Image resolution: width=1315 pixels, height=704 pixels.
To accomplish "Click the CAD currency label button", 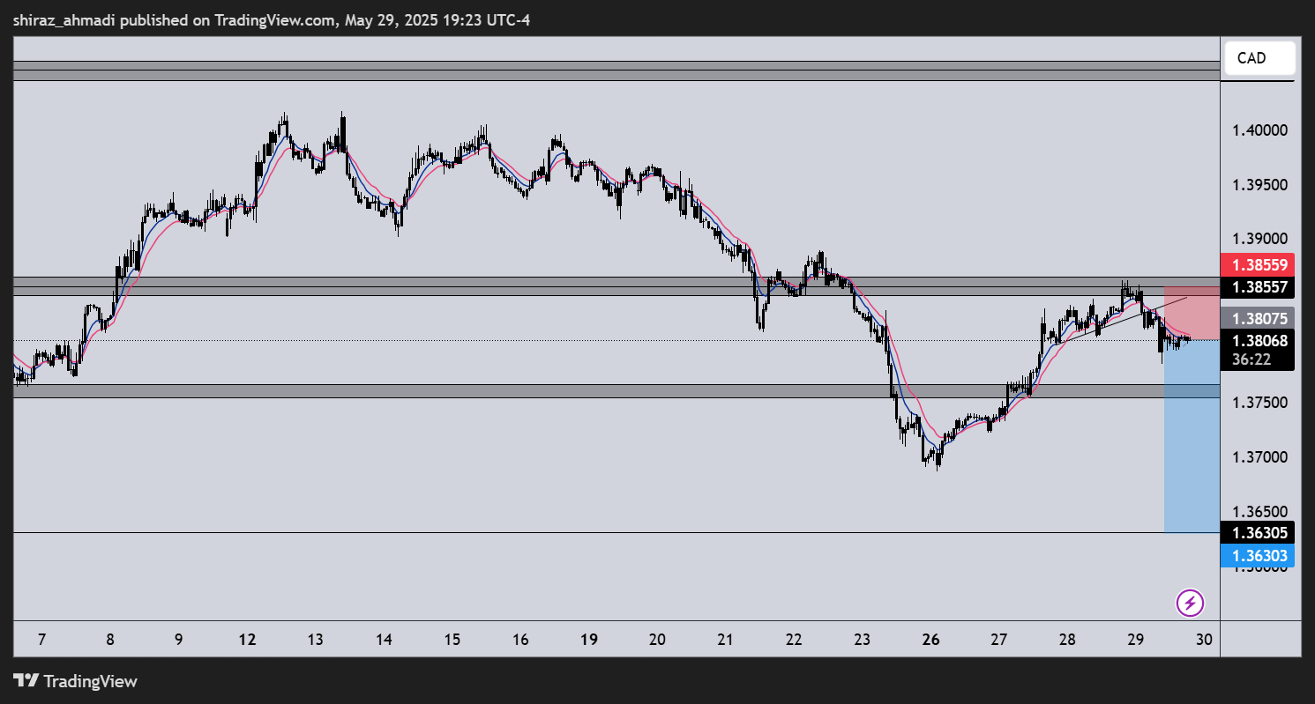I will tap(1259, 58).
